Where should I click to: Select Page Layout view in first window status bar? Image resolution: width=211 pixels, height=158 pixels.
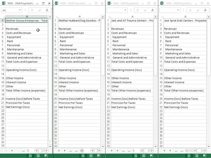pyautogui.click(x=38, y=156)
